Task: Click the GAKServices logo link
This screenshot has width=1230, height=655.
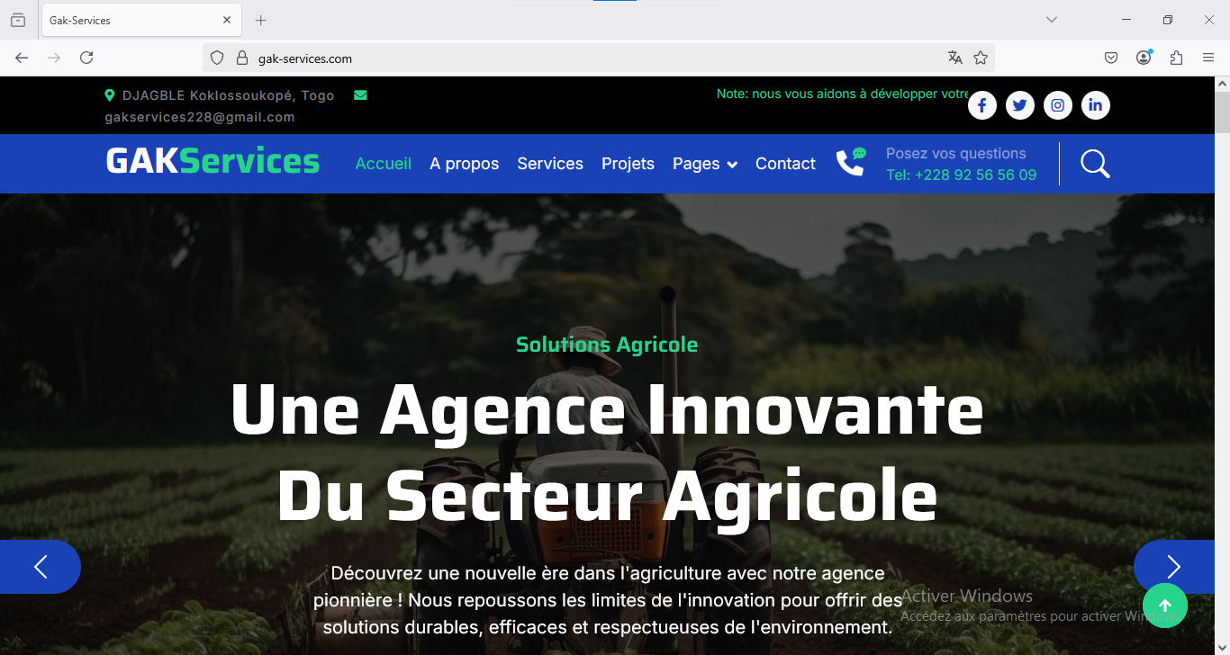Action: pyautogui.click(x=213, y=161)
